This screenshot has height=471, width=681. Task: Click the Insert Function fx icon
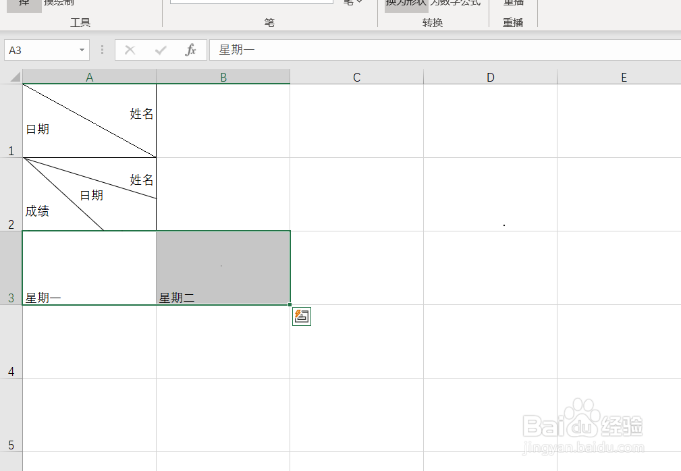coord(190,50)
